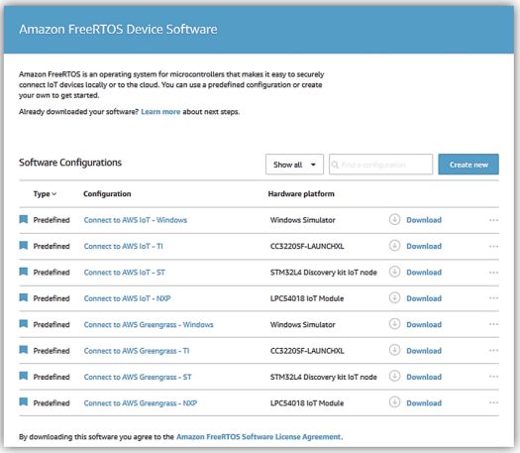Open ellipsis menu for Connect to AWS IoT - Windows row
Viewport: 520px width, 453px height.
[x=493, y=220]
